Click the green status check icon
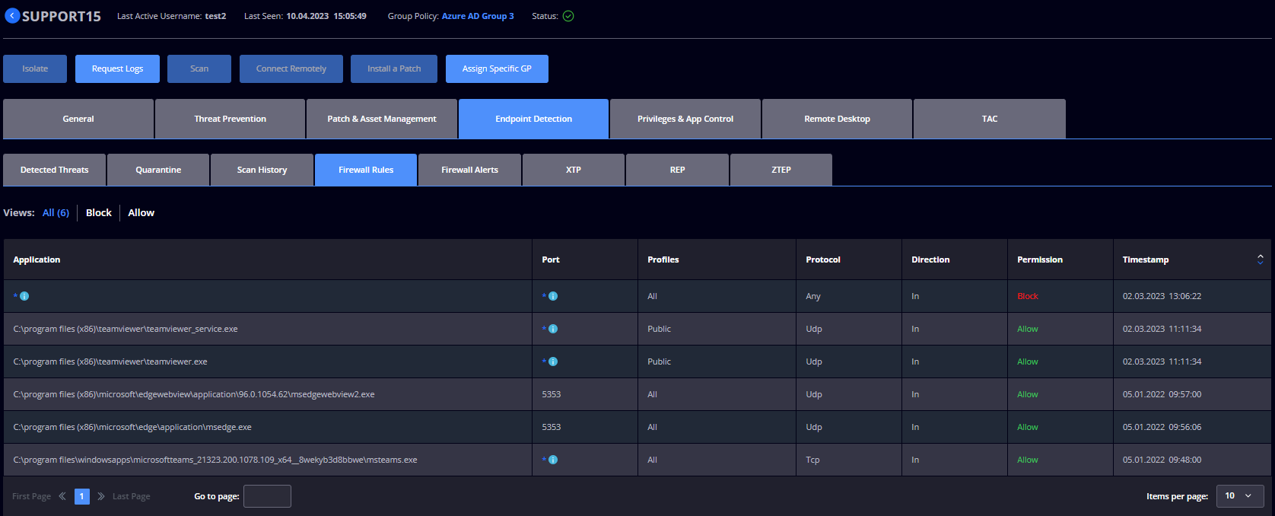Viewport: 1275px width, 516px height. tap(568, 16)
